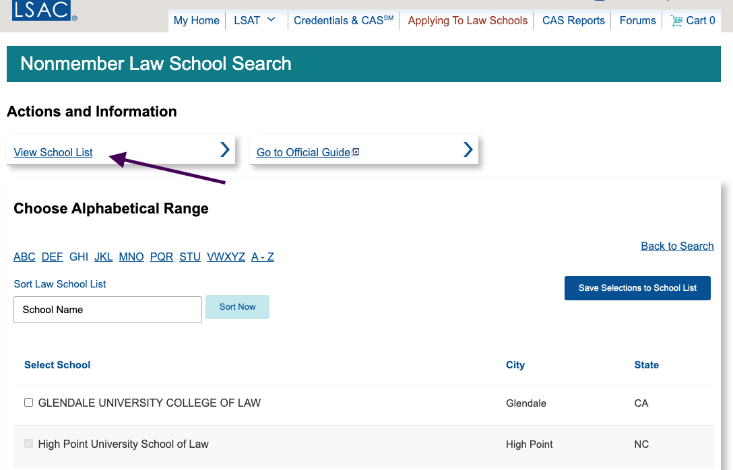This screenshot has height=470, width=733.
Task: Click the High Point University checkbox
Action: pos(28,443)
